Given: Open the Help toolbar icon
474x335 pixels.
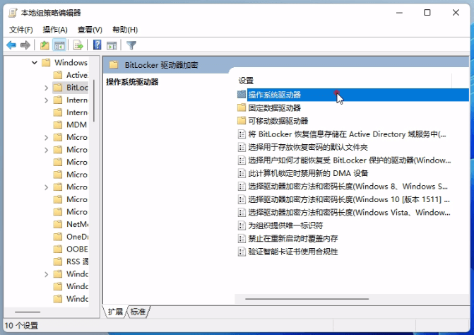Looking at the screenshot, I should click(x=97, y=45).
